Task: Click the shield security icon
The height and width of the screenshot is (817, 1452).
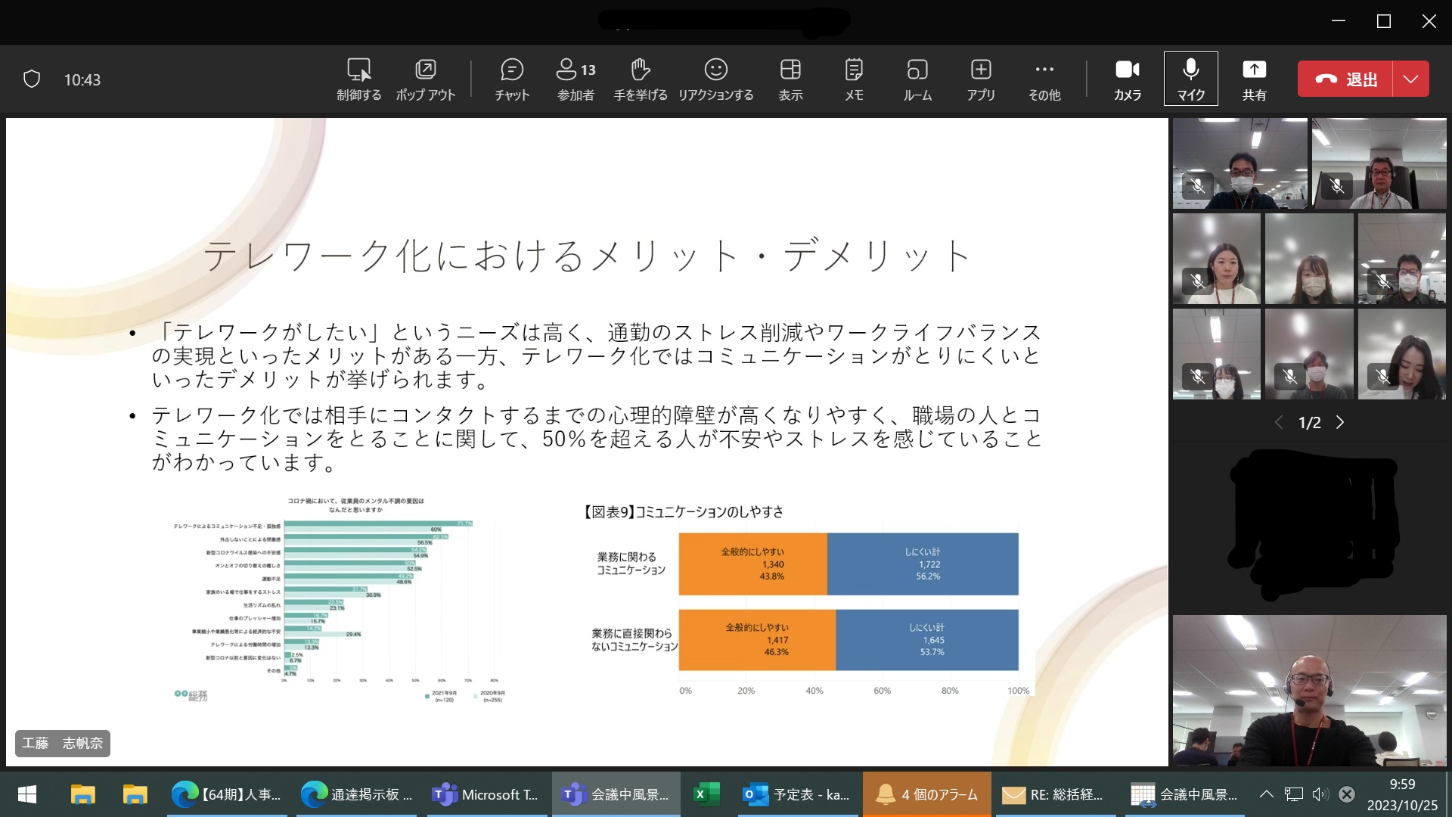Action: [32, 79]
